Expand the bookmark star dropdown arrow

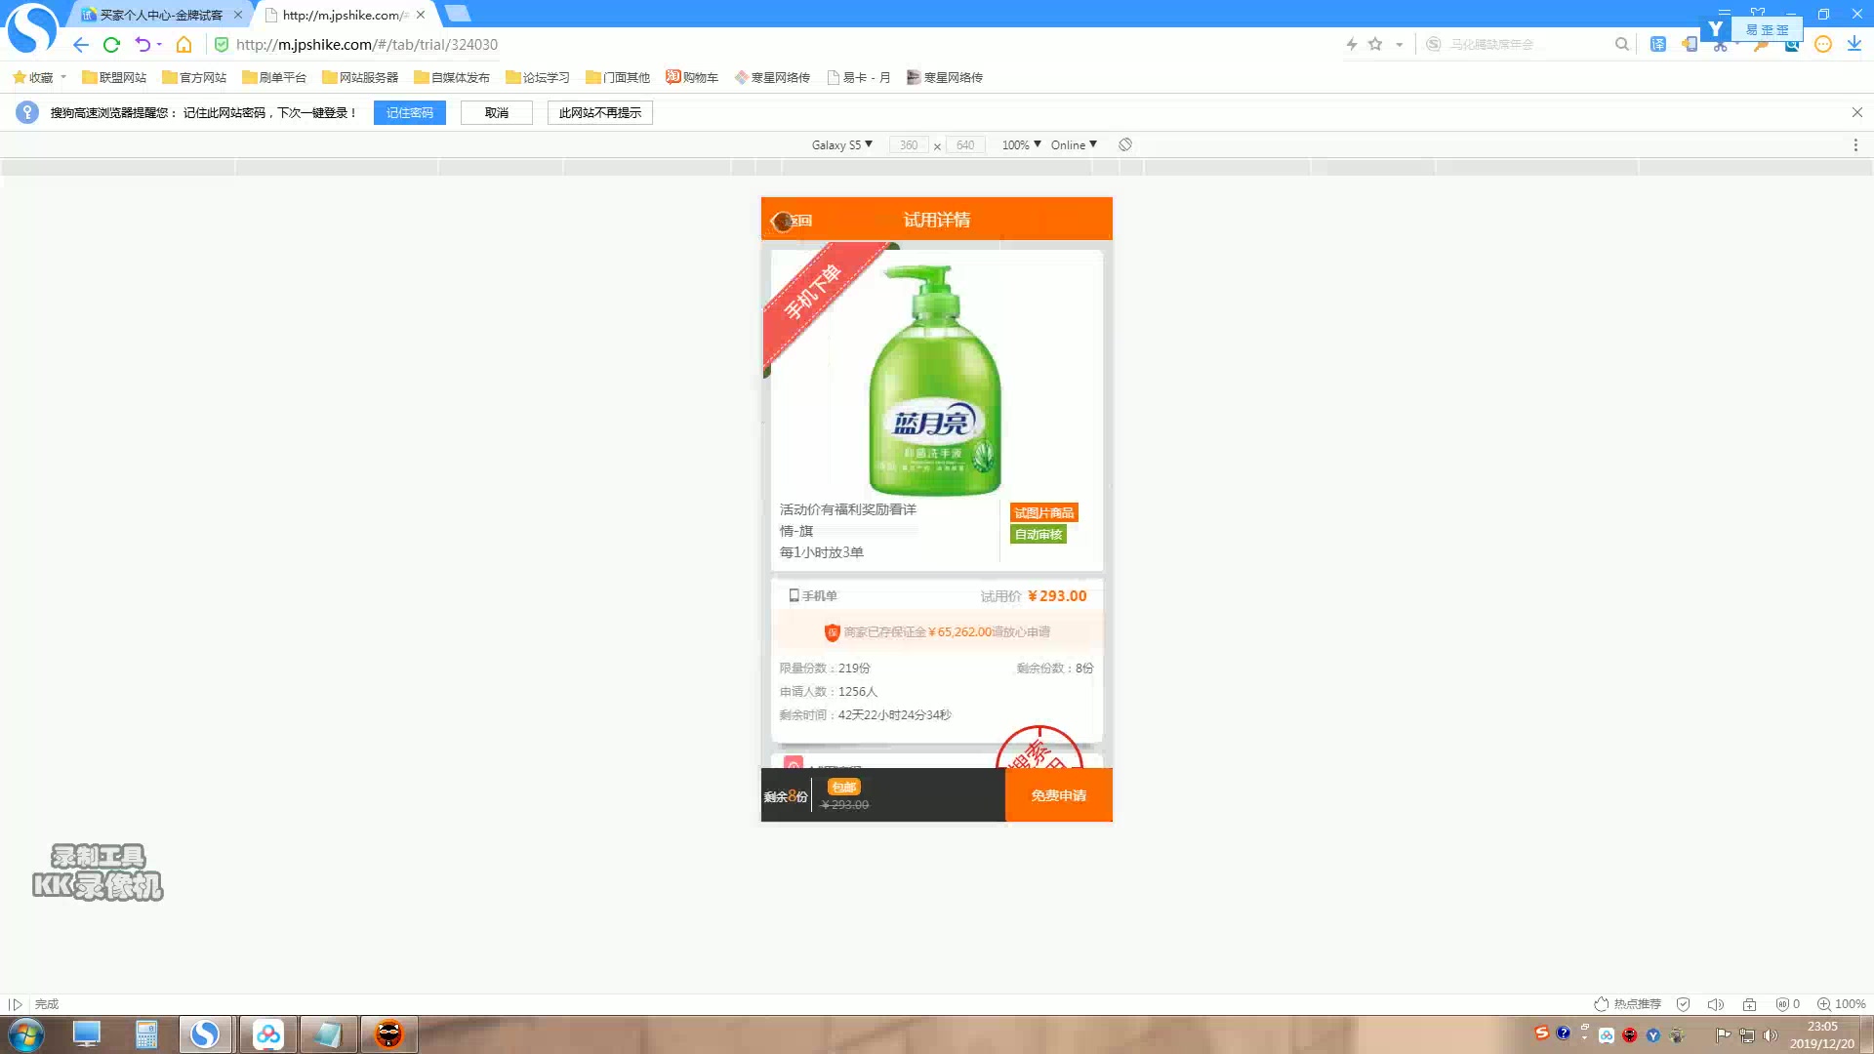coord(1399,45)
